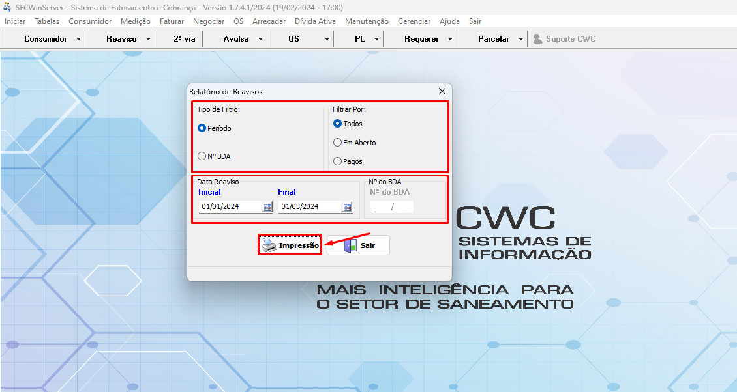Open the Dívida Ativa menu
The width and height of the screenshot is (737, 392).
tap(315, 21)
